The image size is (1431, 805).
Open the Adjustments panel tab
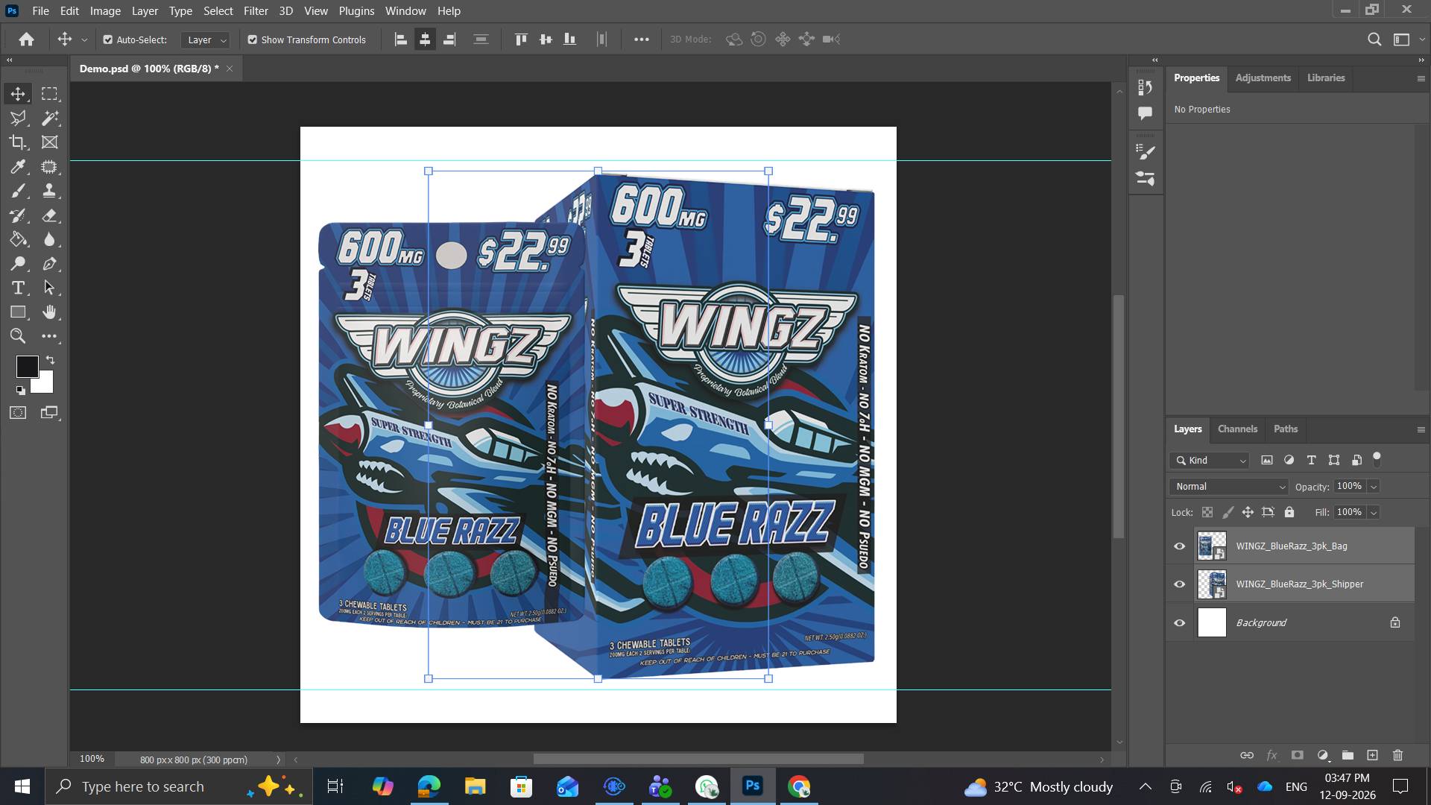pos(1263,78)
